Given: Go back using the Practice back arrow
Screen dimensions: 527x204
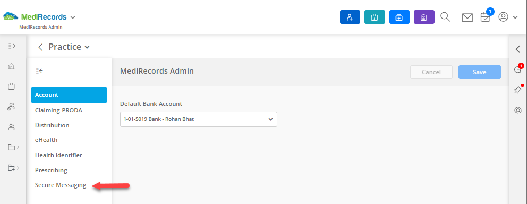Looking at the screenshot, I should [x=41, y=47].
